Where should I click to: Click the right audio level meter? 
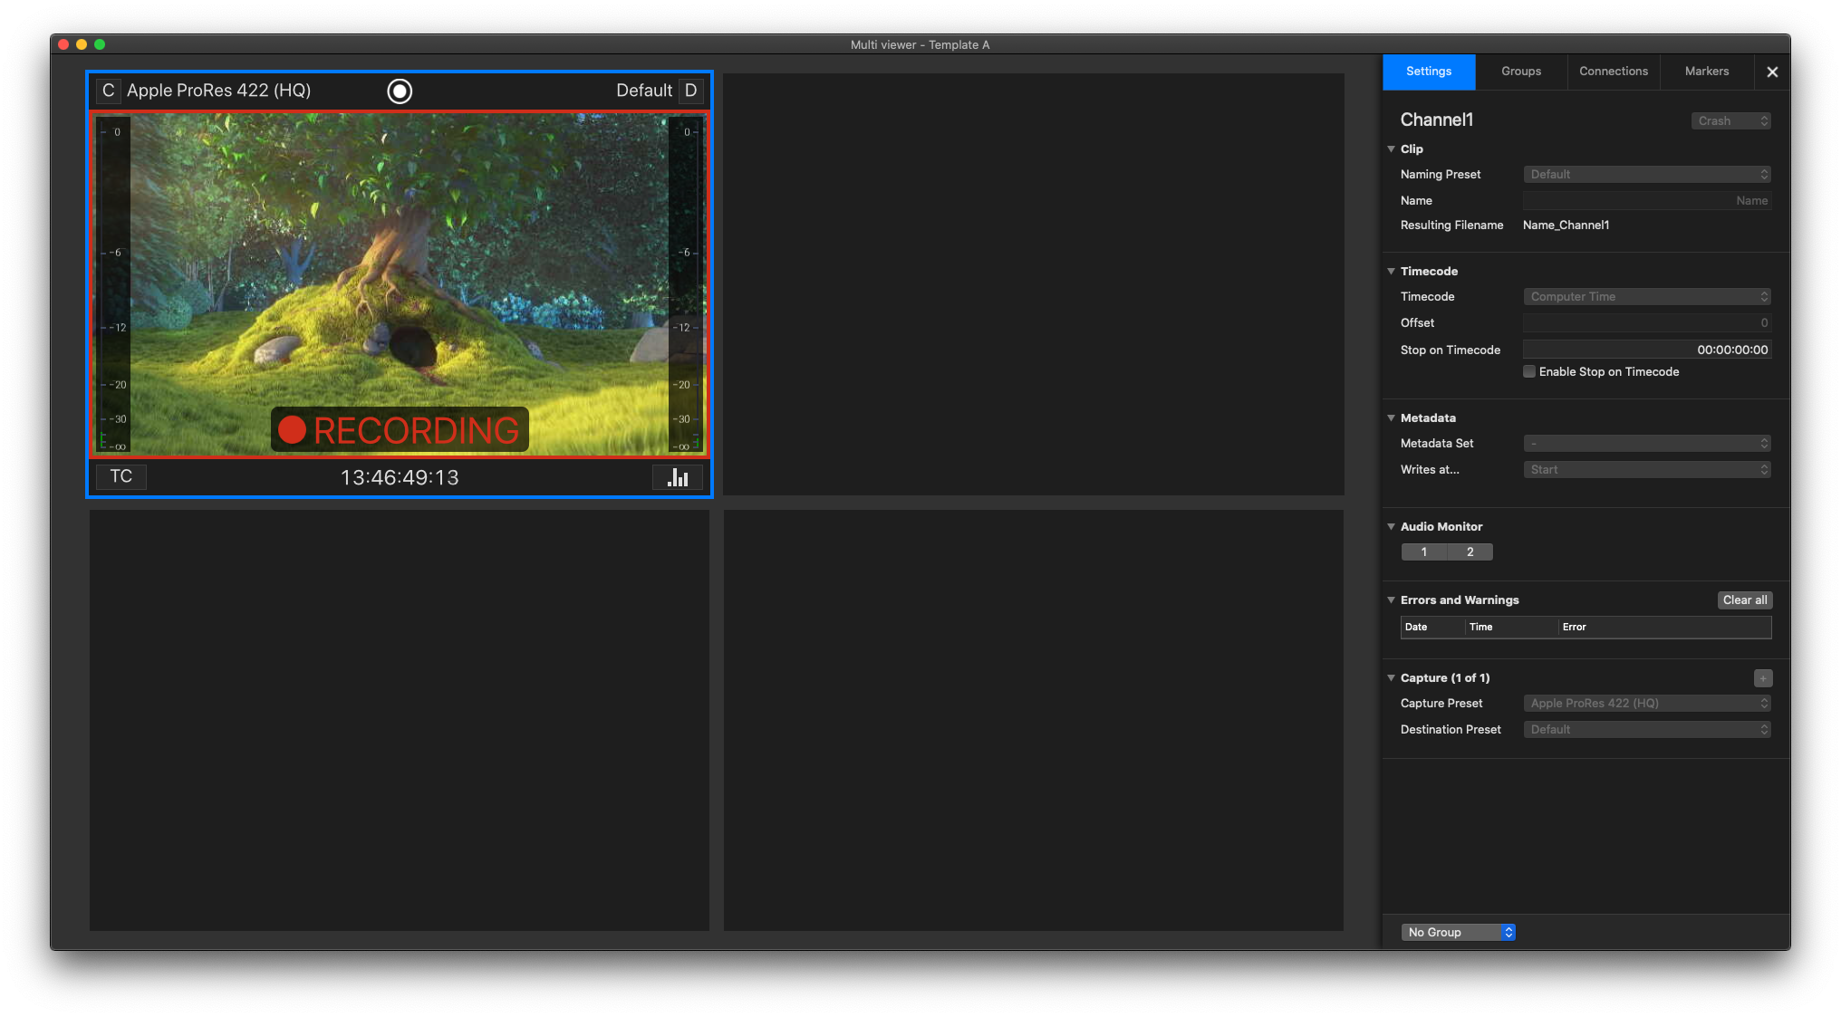pyautogui.click(x=685, y=284)
